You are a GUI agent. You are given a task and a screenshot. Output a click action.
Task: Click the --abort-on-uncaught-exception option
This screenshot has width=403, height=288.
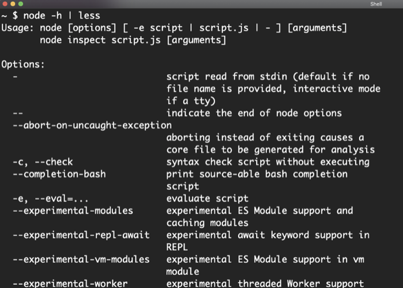(92, 125)
